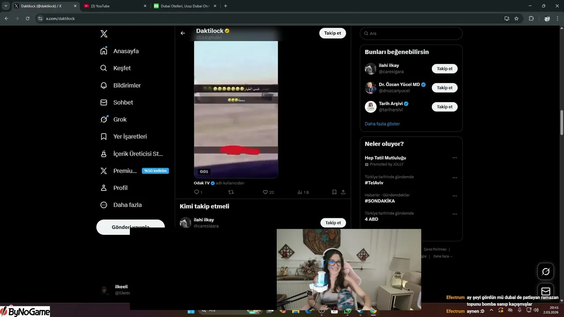This screenshot has height=317, width=564.
Task: Follow ilahi ilkay in Kimi takip etmeli
Action: pos(333,223)
